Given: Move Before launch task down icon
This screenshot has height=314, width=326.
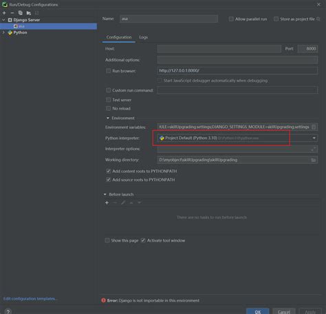Looking at the screenshot, I should 140,202.
